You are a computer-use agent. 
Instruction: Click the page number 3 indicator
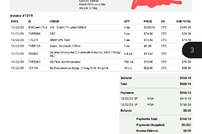[x=192, y=50]
